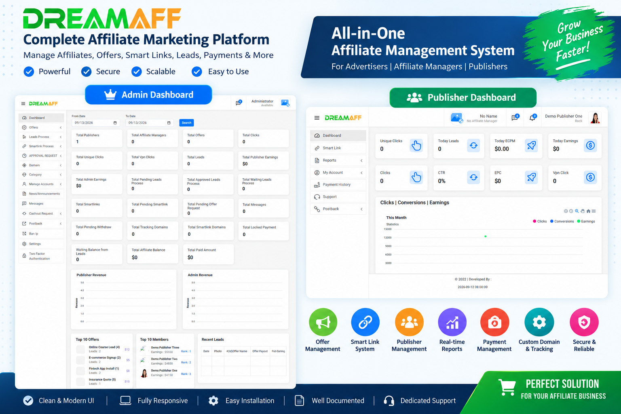Click the admin dashboard hamburger menu icon

23,103
